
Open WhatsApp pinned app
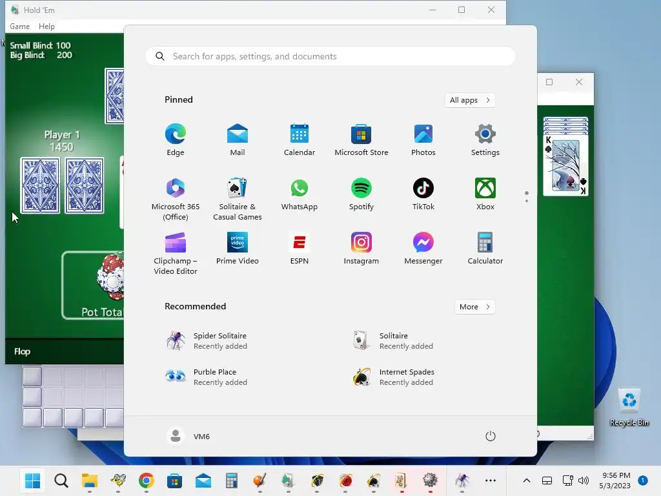(x=300, y=194)
